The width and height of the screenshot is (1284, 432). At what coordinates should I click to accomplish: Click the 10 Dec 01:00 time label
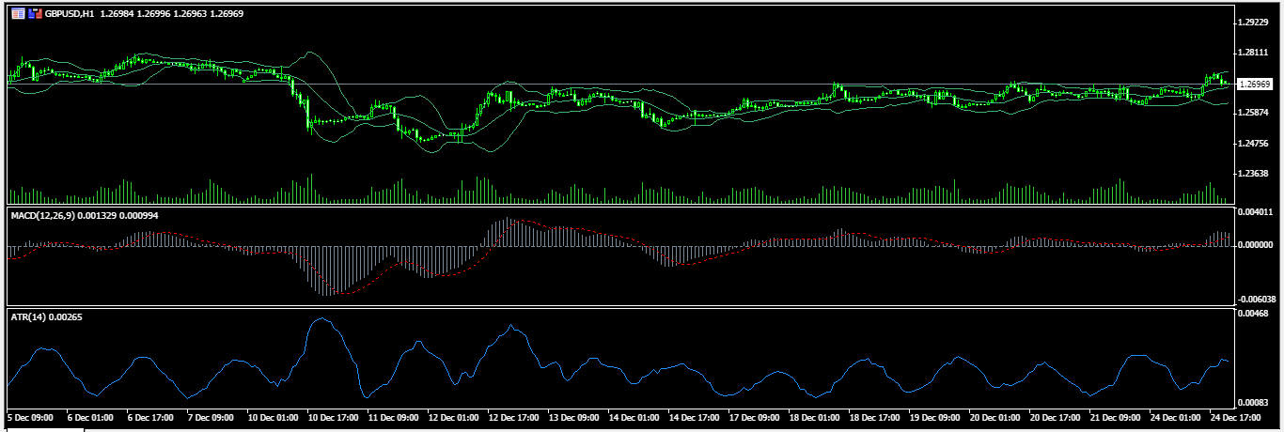(272, 416)
